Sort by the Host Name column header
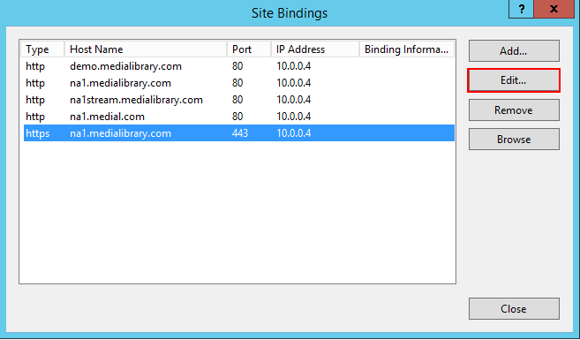Screen dimensions: 580x340 pos(146,49)
